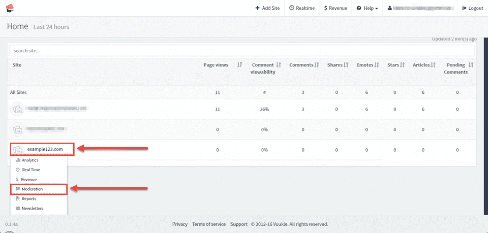
Task: Open the Terms of service link
Action: point(208,224)
